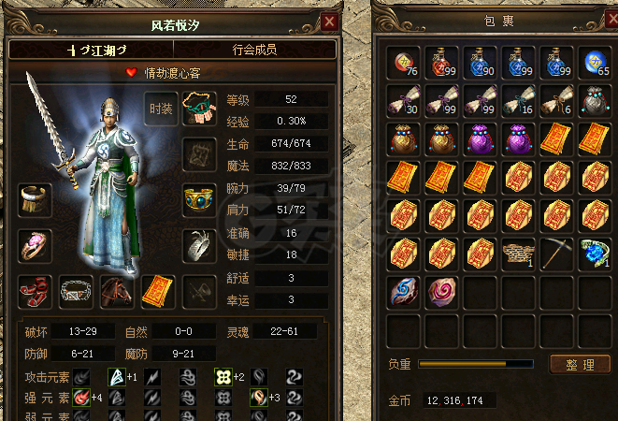Select the attack ice element +1 icon

(117, 377)
